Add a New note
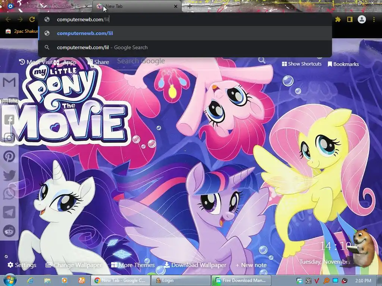 coord(251,265)
